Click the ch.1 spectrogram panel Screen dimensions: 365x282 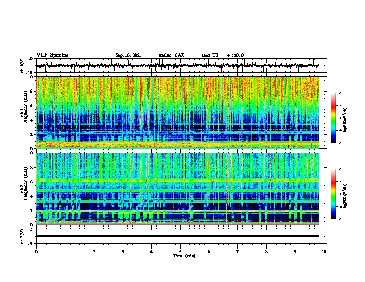[178, 112]
